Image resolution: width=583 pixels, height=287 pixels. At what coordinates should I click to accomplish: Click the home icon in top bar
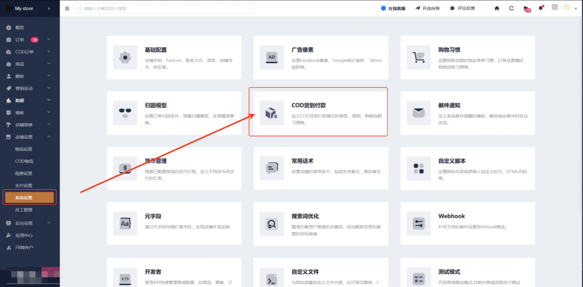[x=497, y=9]
